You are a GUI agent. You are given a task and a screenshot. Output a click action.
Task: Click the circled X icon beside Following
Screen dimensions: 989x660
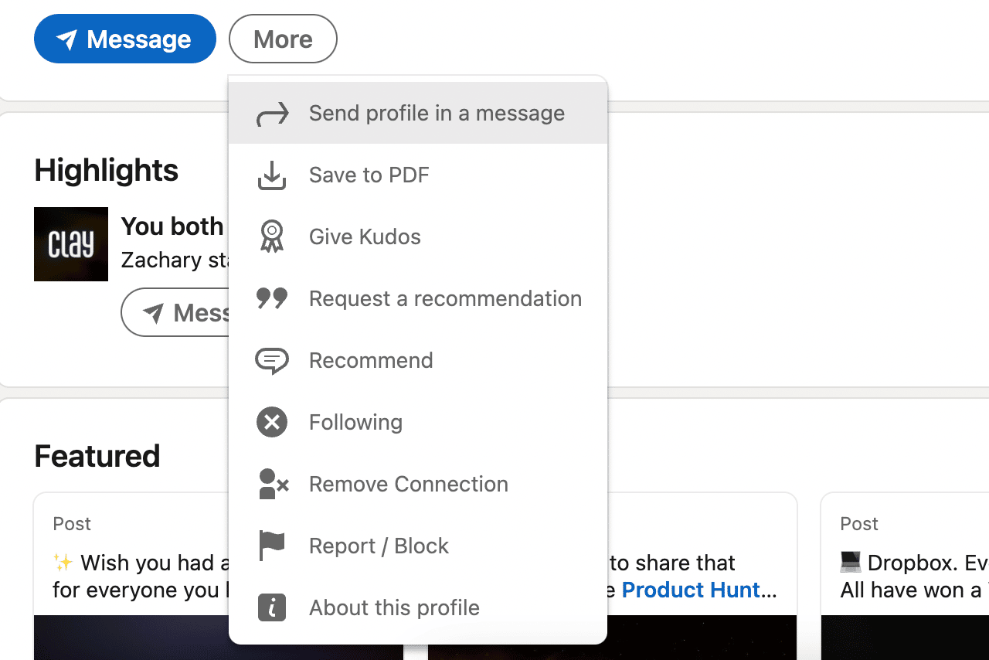(x=272, y=423)
